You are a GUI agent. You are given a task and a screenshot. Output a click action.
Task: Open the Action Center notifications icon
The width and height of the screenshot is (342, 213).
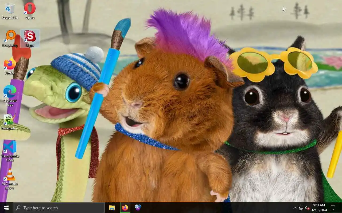[x=333, y=208]
